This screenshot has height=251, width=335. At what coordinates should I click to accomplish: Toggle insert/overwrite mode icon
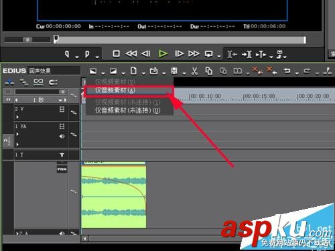9,82
